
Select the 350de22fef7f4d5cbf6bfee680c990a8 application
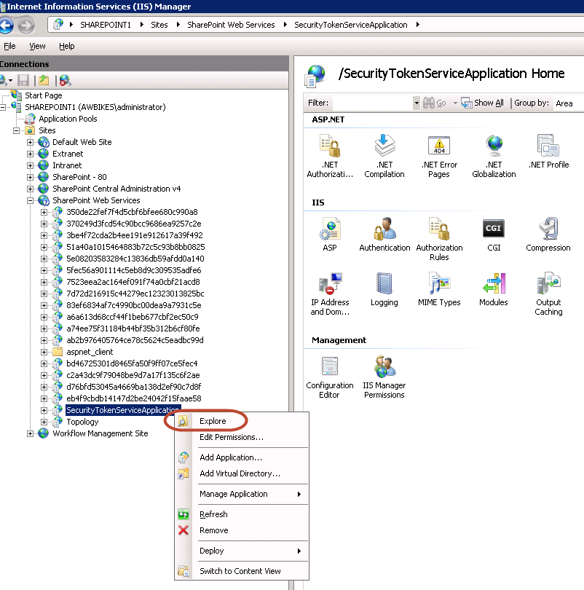click(x=132, y=212)
